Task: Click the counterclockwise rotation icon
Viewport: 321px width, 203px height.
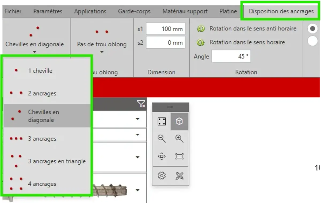Action: (200, 29)
